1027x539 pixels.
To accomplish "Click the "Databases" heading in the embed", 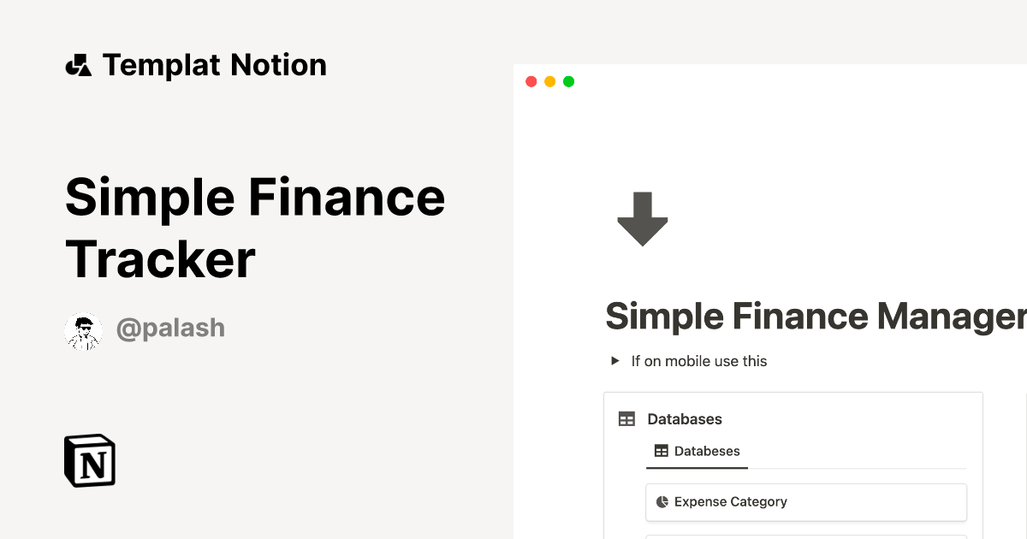I will tap(684, 418).
